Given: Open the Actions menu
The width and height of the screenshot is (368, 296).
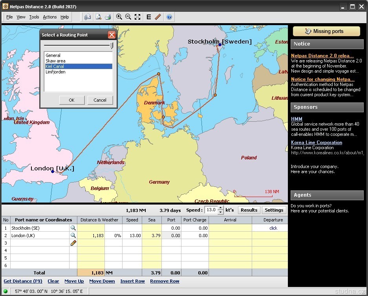Looking at the screenshot, I should 50,17.
